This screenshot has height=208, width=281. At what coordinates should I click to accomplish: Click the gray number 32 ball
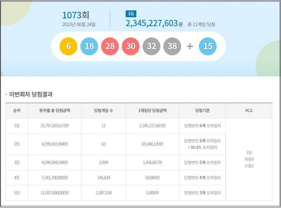tap(152, 46)
